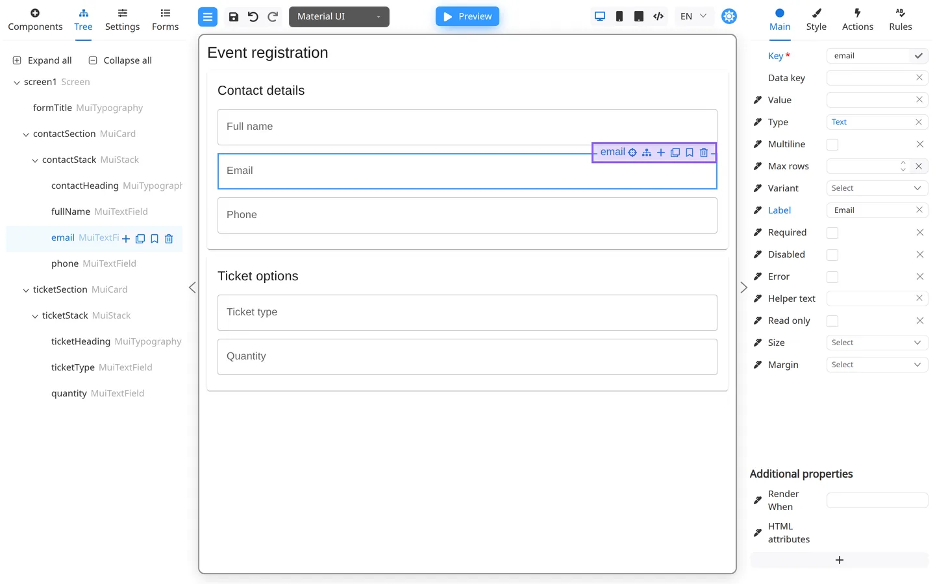Switch to the Style tab
Screen dimensions: 935x584
click(x=816, y=20)
